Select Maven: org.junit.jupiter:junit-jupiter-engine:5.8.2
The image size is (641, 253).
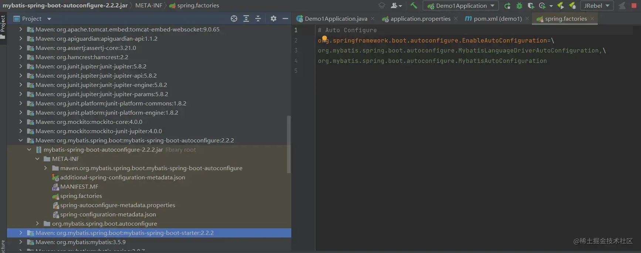pos(101,85)
